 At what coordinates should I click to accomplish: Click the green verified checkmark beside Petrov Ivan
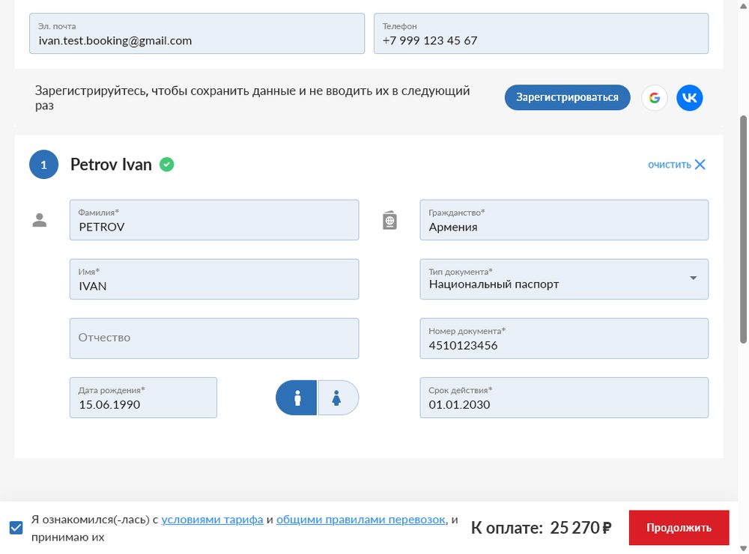pos(167,164)
